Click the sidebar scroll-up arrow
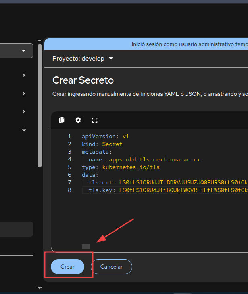 [x=40, y=40]
